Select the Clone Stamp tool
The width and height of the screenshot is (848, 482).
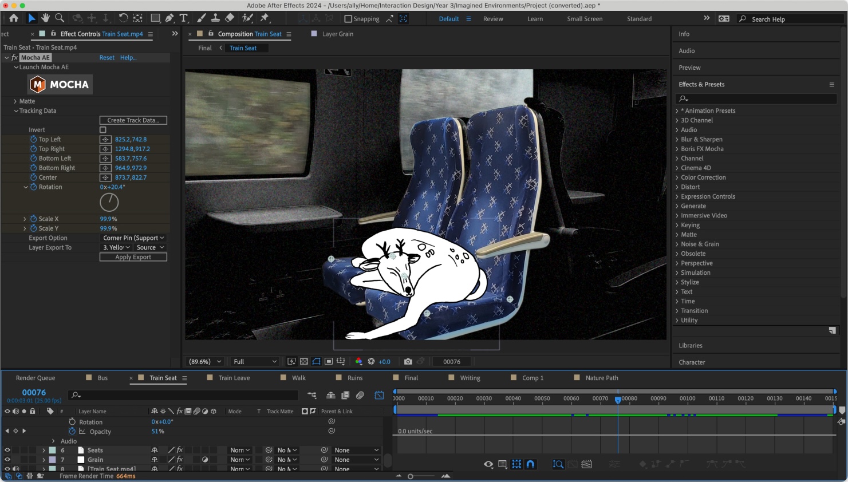point(215,18)
